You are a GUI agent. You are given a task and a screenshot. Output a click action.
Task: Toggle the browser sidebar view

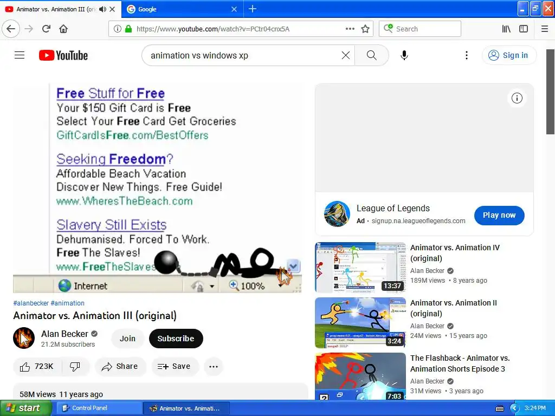click(524, 29)
